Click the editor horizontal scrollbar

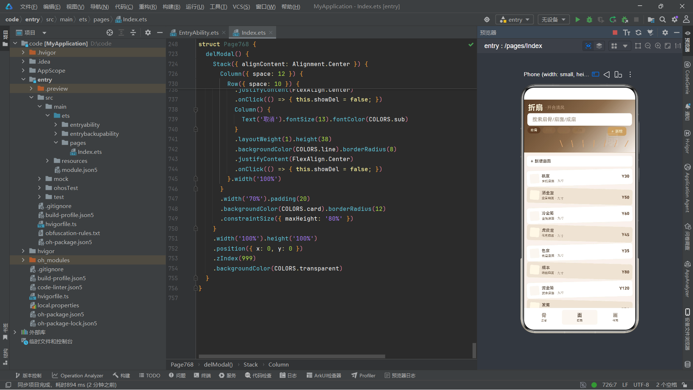pyautogui.click(x=292, y=356)
